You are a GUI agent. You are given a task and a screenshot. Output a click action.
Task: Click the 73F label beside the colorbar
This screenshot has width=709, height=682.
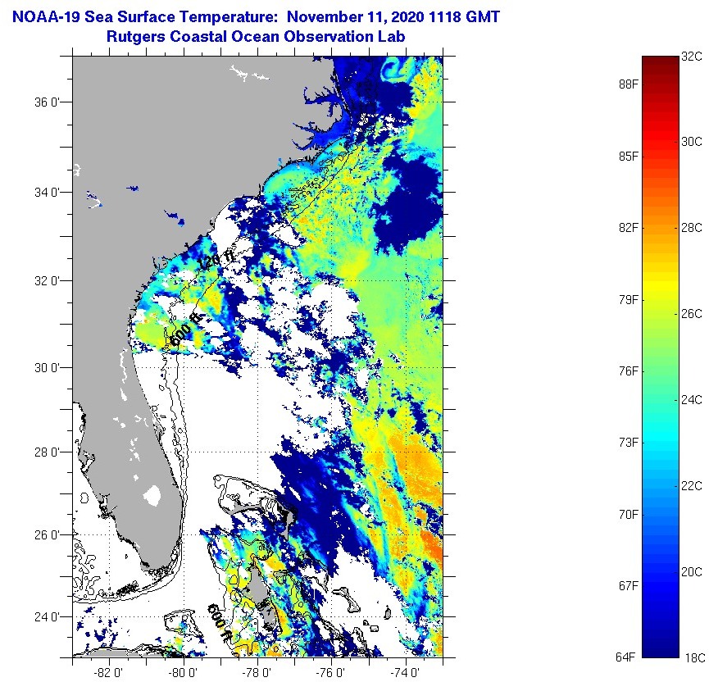629,443
